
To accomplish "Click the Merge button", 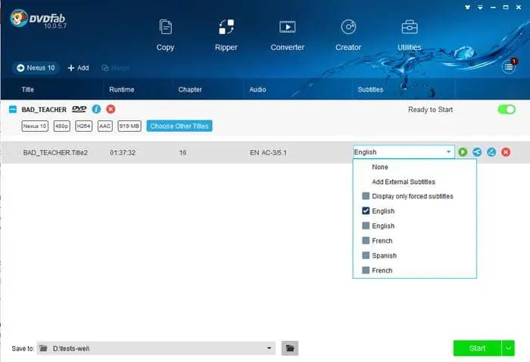I will coord(116,68).
